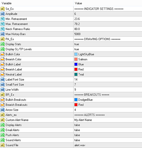Edit the Neck Flatness Ratio value 80.0
Image resolution: width=142 pixels, height=148 pixels.
[x=108, y=29]
